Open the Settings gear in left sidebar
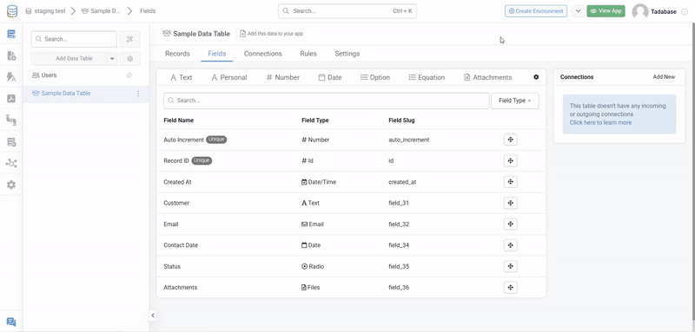The image size is (695, 332). coord(11,185)
